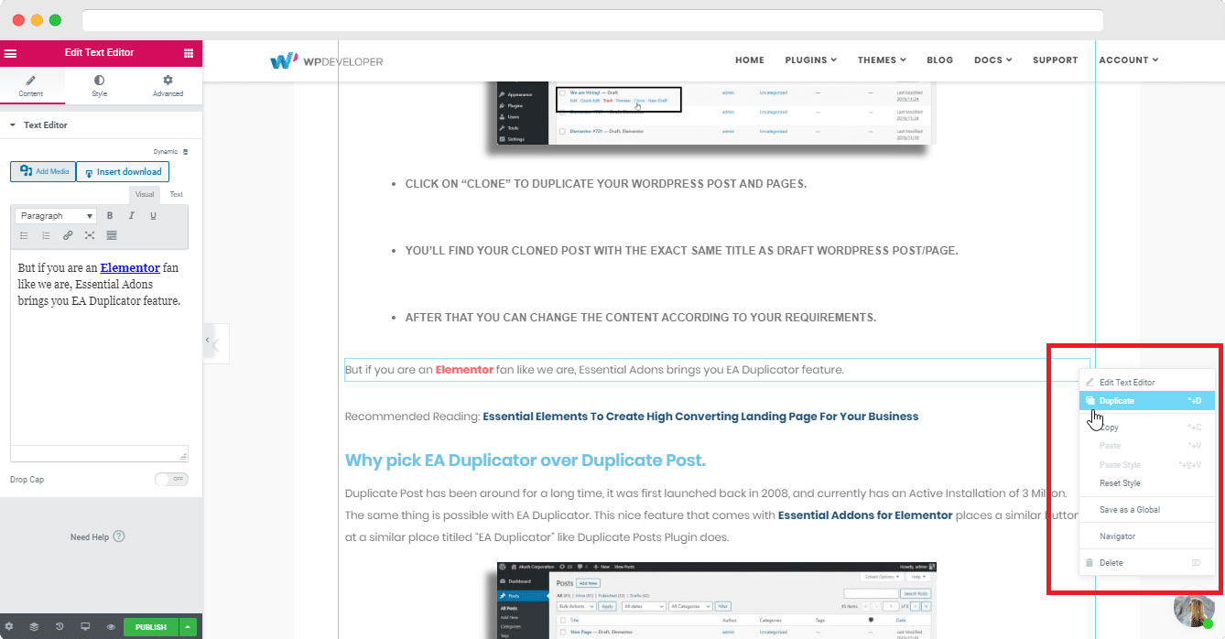Viewport: 1225px width, 639px height.
Task: Toggle distraction-free fullscreen editor icon
Action: (90, 235)
